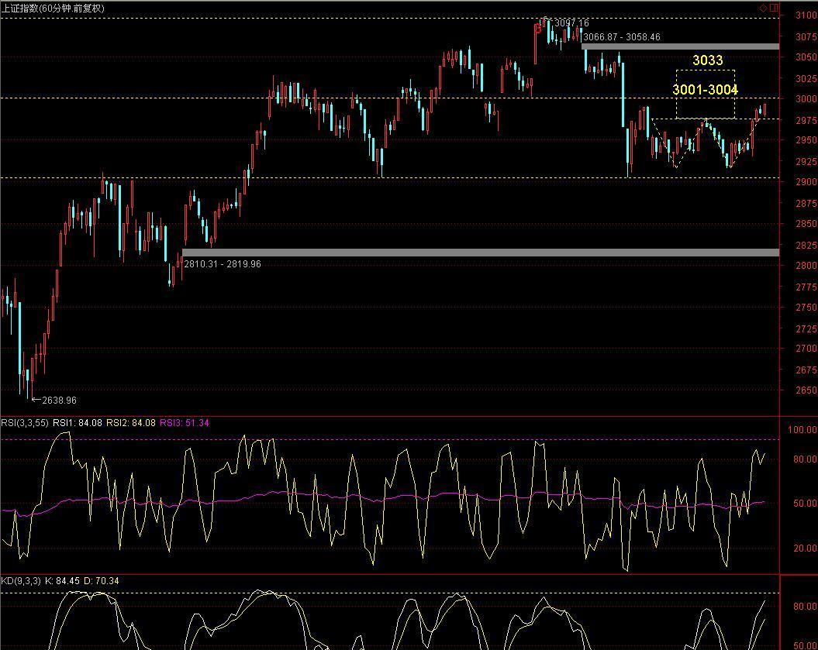The image size is (818, 650).
Task: Click the RSI2: 84.08 value
Action: pyautogui.click(x=131, y=423)
